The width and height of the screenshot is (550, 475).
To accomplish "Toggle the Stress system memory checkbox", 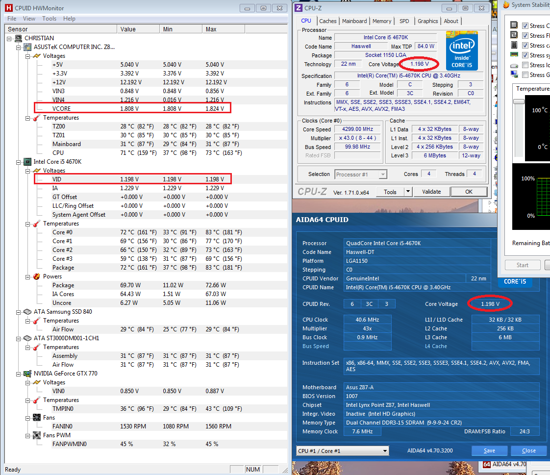I will point(525,55).
